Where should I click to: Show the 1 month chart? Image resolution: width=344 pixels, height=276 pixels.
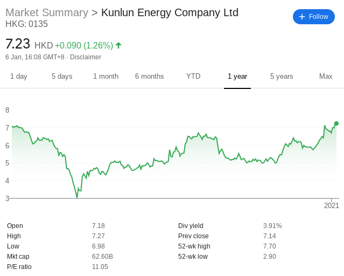coord(106,76)
